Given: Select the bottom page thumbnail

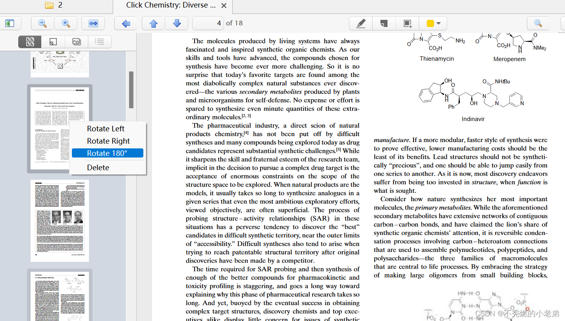Looking at the screenshot, I should point(60,296).
